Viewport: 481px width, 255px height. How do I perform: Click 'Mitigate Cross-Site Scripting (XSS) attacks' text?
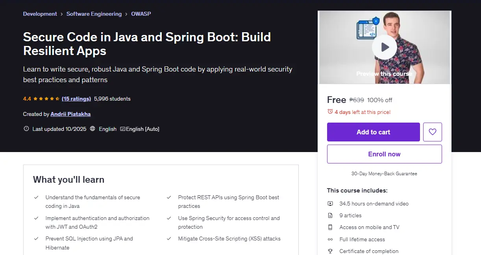(x=229, y=238)
